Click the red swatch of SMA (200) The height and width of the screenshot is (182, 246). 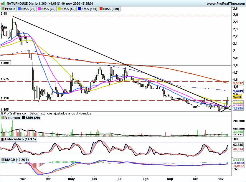click(x=101, y=9)
